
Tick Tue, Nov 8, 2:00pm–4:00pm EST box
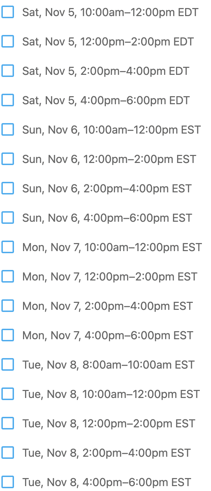[x=8, y=453]
